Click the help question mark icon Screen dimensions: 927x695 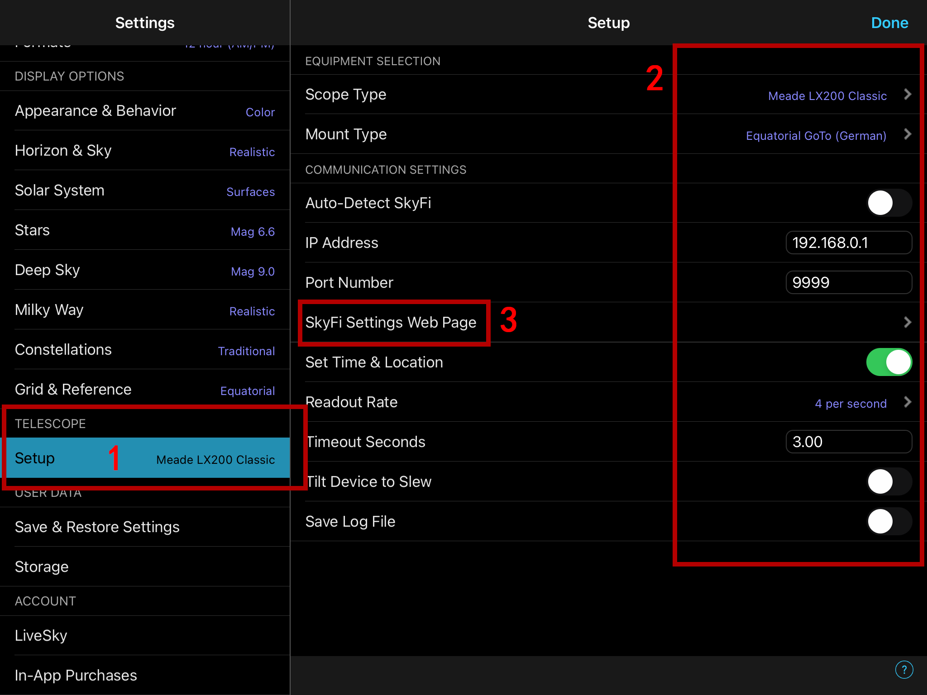point(904,670)
